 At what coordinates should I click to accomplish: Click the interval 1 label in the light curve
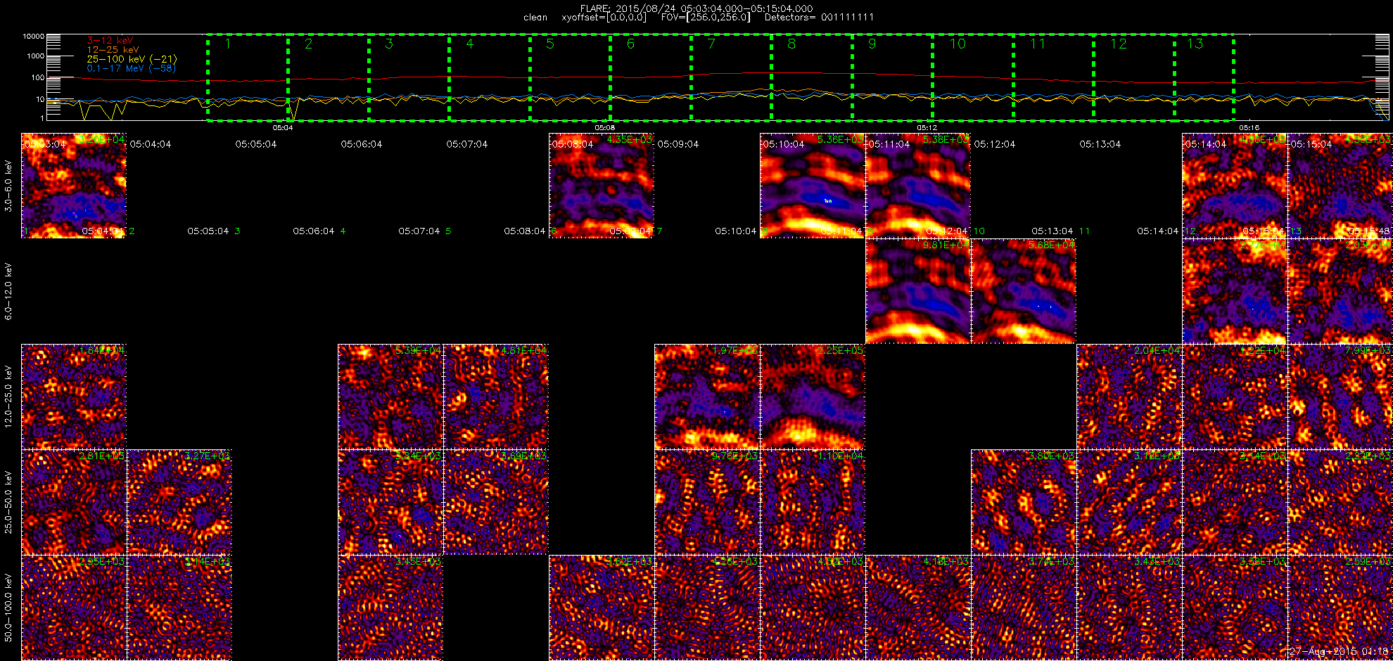click(x=227, y=44)
